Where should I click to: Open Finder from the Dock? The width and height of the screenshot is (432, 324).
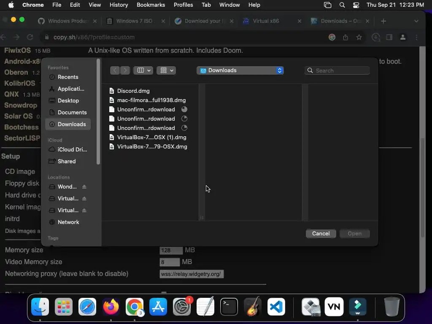click(x=40, y=307)
